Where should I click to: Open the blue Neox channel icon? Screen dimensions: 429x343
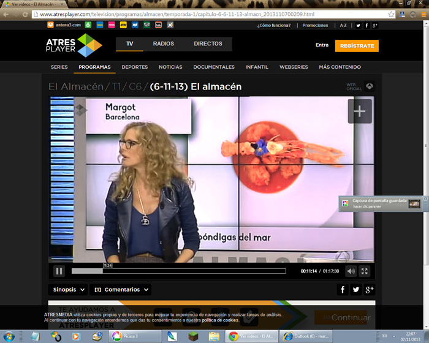tap(99, 25)
